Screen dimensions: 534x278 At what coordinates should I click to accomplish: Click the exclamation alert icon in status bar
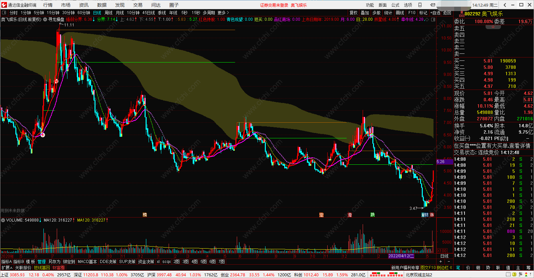(x=531, y=275)
